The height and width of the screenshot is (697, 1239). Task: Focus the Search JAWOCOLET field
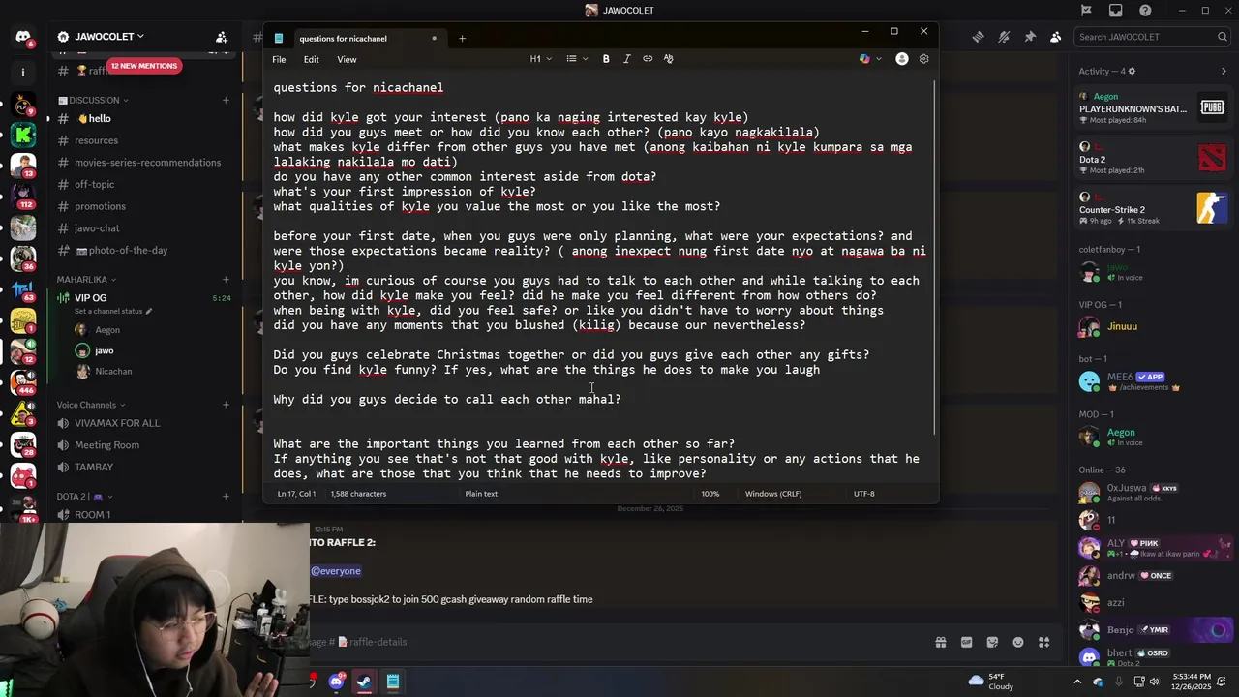[x=1152, y=37]
